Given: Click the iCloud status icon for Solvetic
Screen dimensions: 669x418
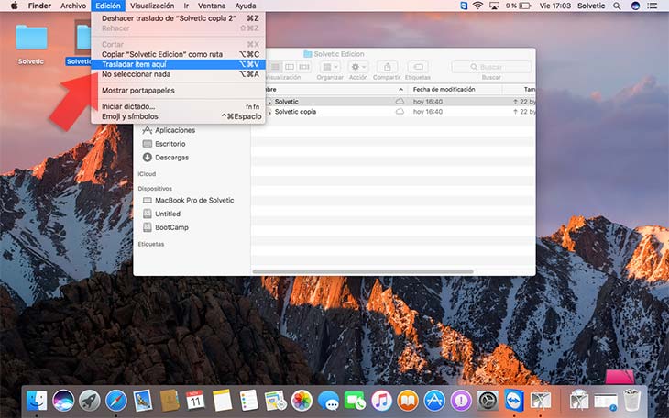Looking at the screenshot, I should coord(400,102).
